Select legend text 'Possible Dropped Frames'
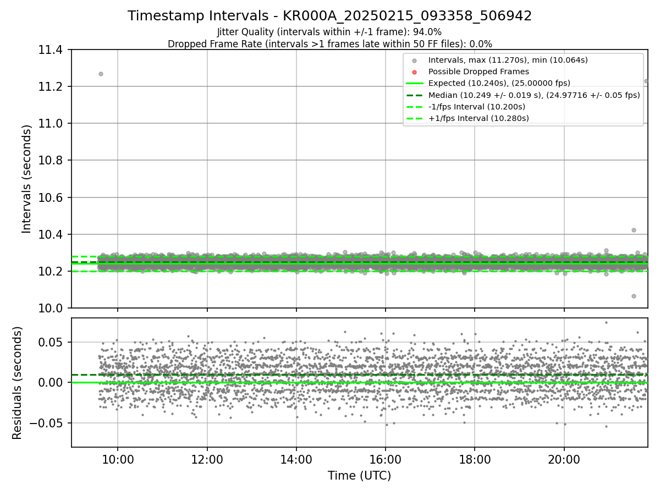 (479, 72)
